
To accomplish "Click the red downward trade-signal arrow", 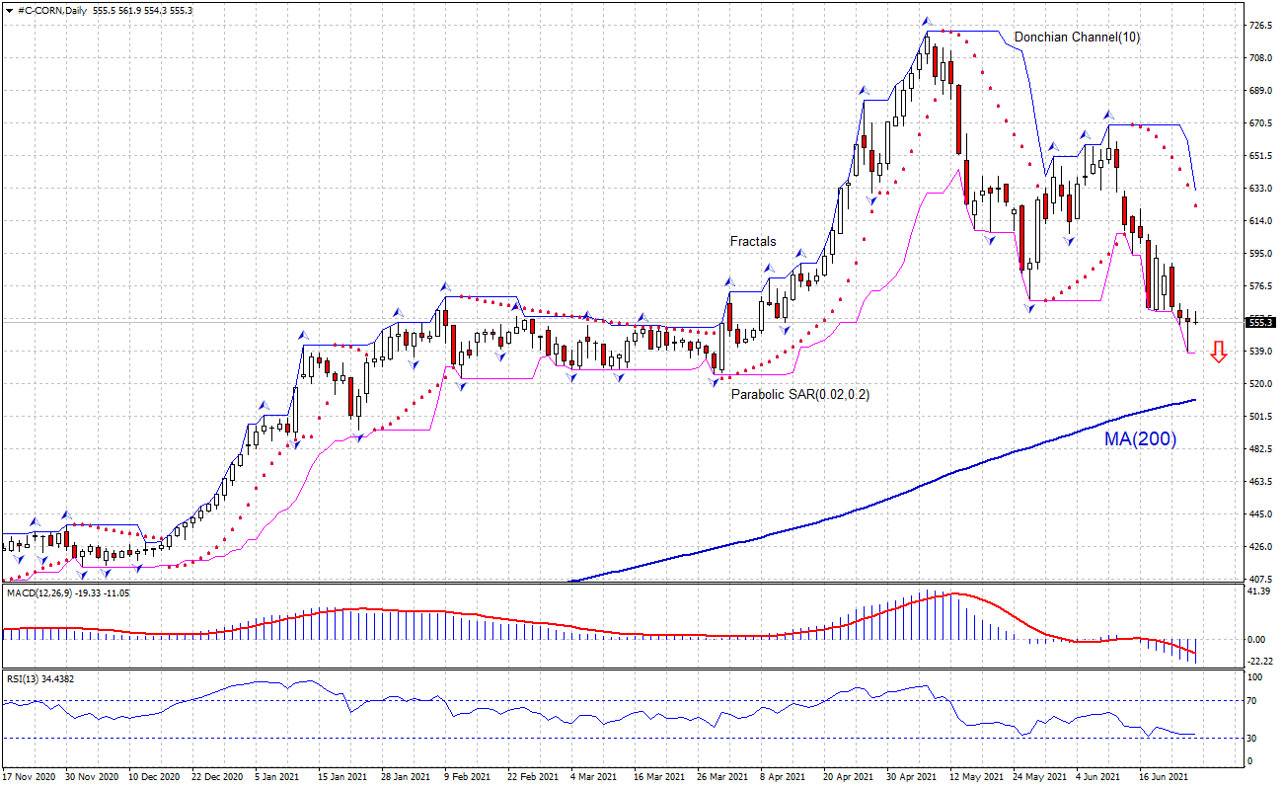I will tap(1220, 353).
